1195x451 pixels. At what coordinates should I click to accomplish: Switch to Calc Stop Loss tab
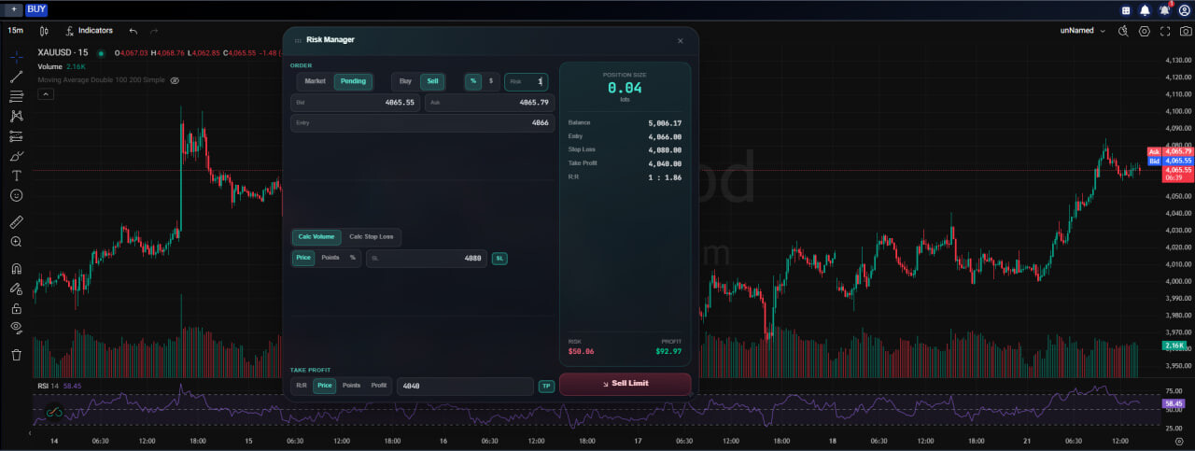tap(372, 237)
